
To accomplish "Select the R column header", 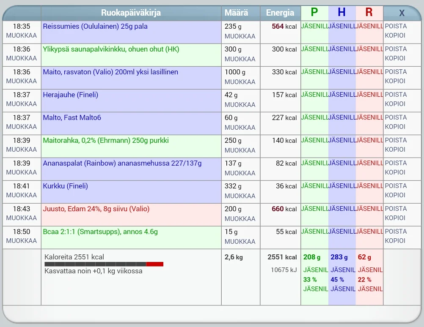I will click(369, 13).
